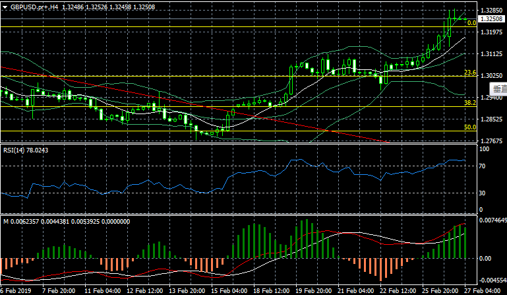Select the Fibonacci 23.6 level label
This screenshot has width=507, height=295.
(470, 73)
